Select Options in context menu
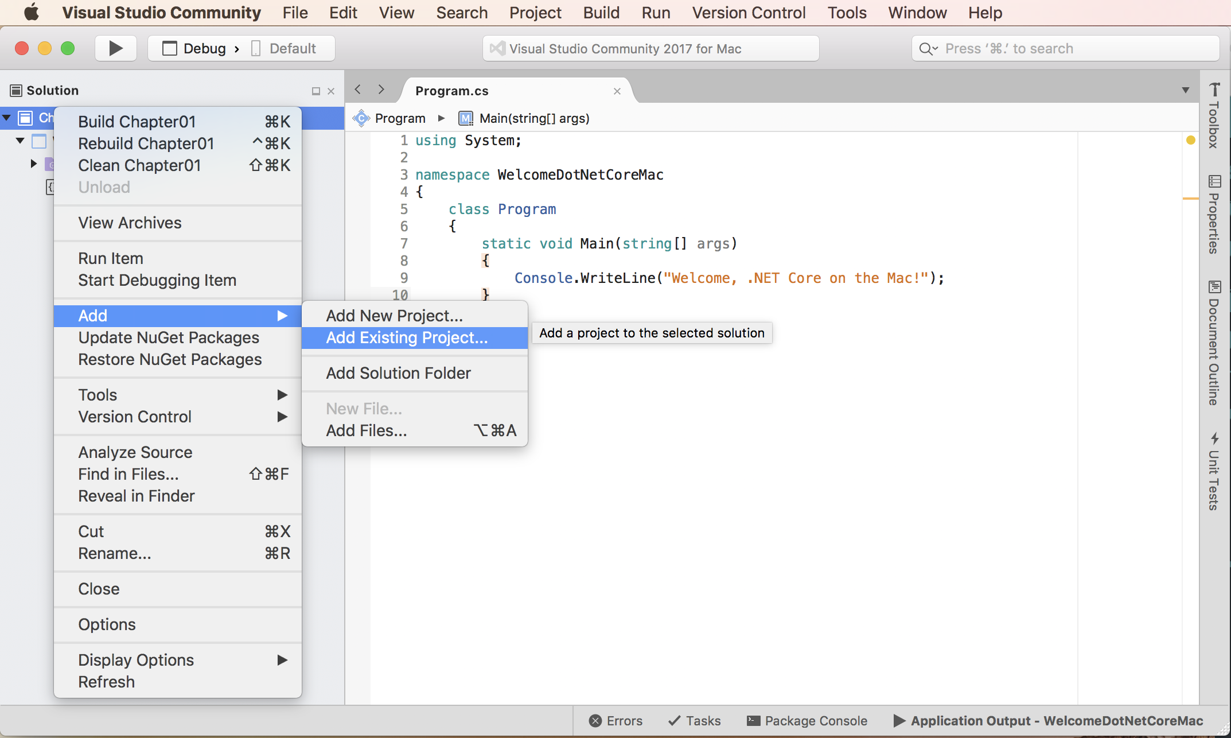Screen dimensions: 1231x738 tap(178, 624)
